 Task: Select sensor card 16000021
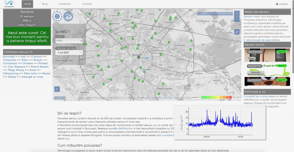point(267,81)
